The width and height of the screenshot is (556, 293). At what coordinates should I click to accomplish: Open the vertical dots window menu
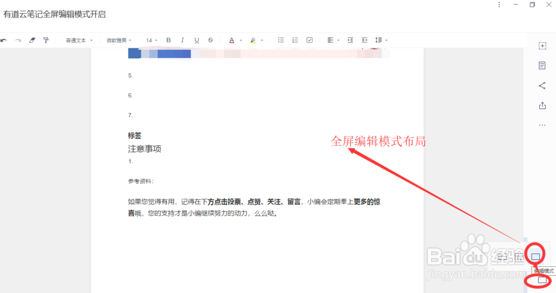point(499,4)
